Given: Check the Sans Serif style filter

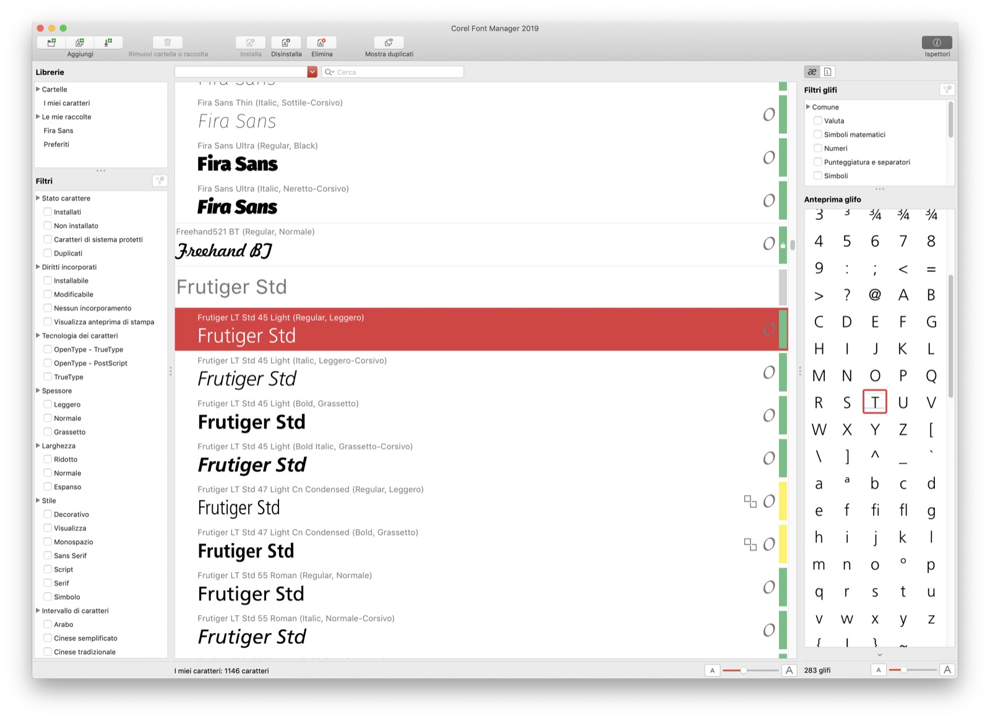Looking at the screenshot, I should pyautogui.click(x=48, y=555).
